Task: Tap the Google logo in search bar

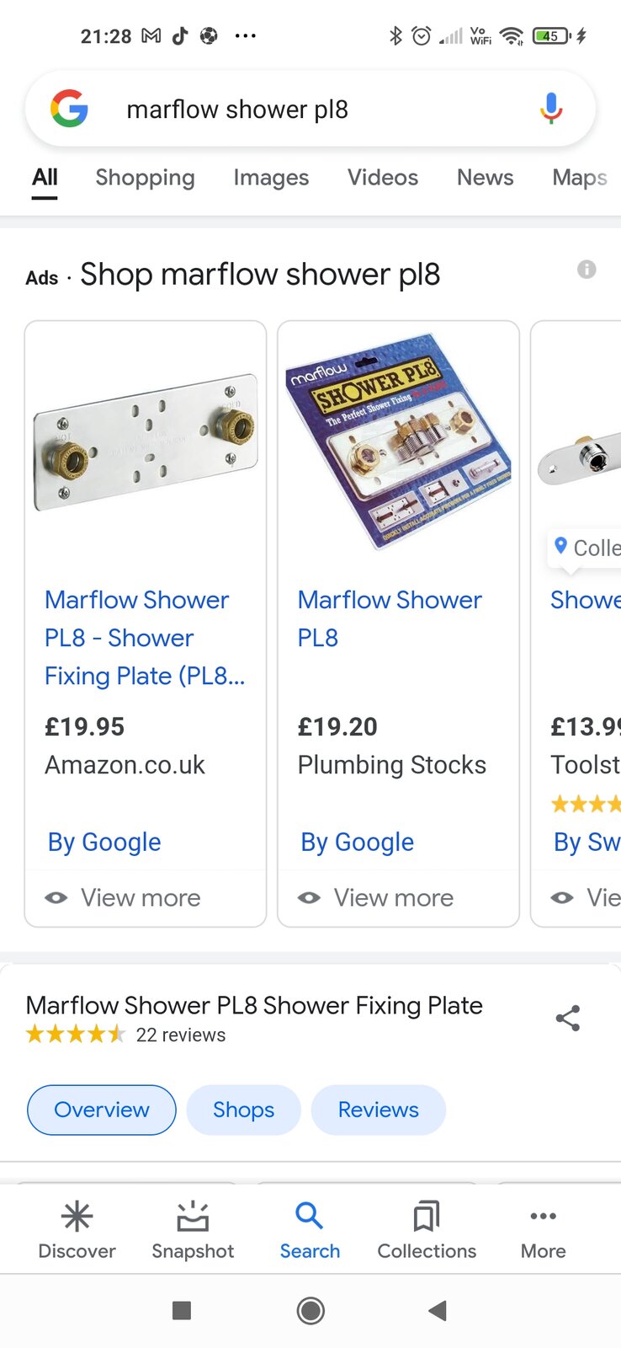Action: (x=69, y=109)
